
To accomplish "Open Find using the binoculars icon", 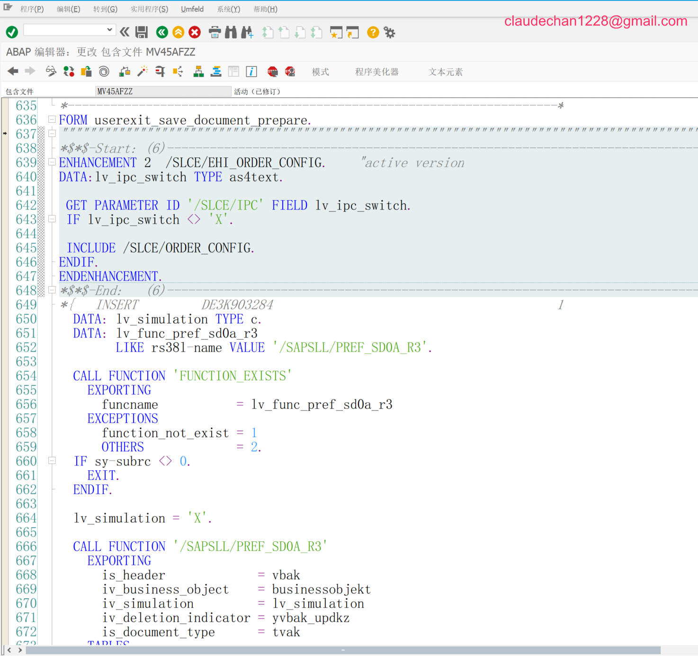I will click(231, 32).
